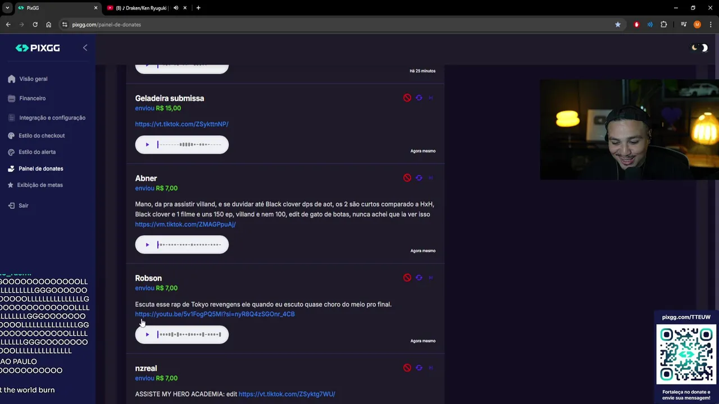Open the TikTok link ZSykttnNP
Image resolution: width=719 pixels, height=404 pixels.
point(181,124)
